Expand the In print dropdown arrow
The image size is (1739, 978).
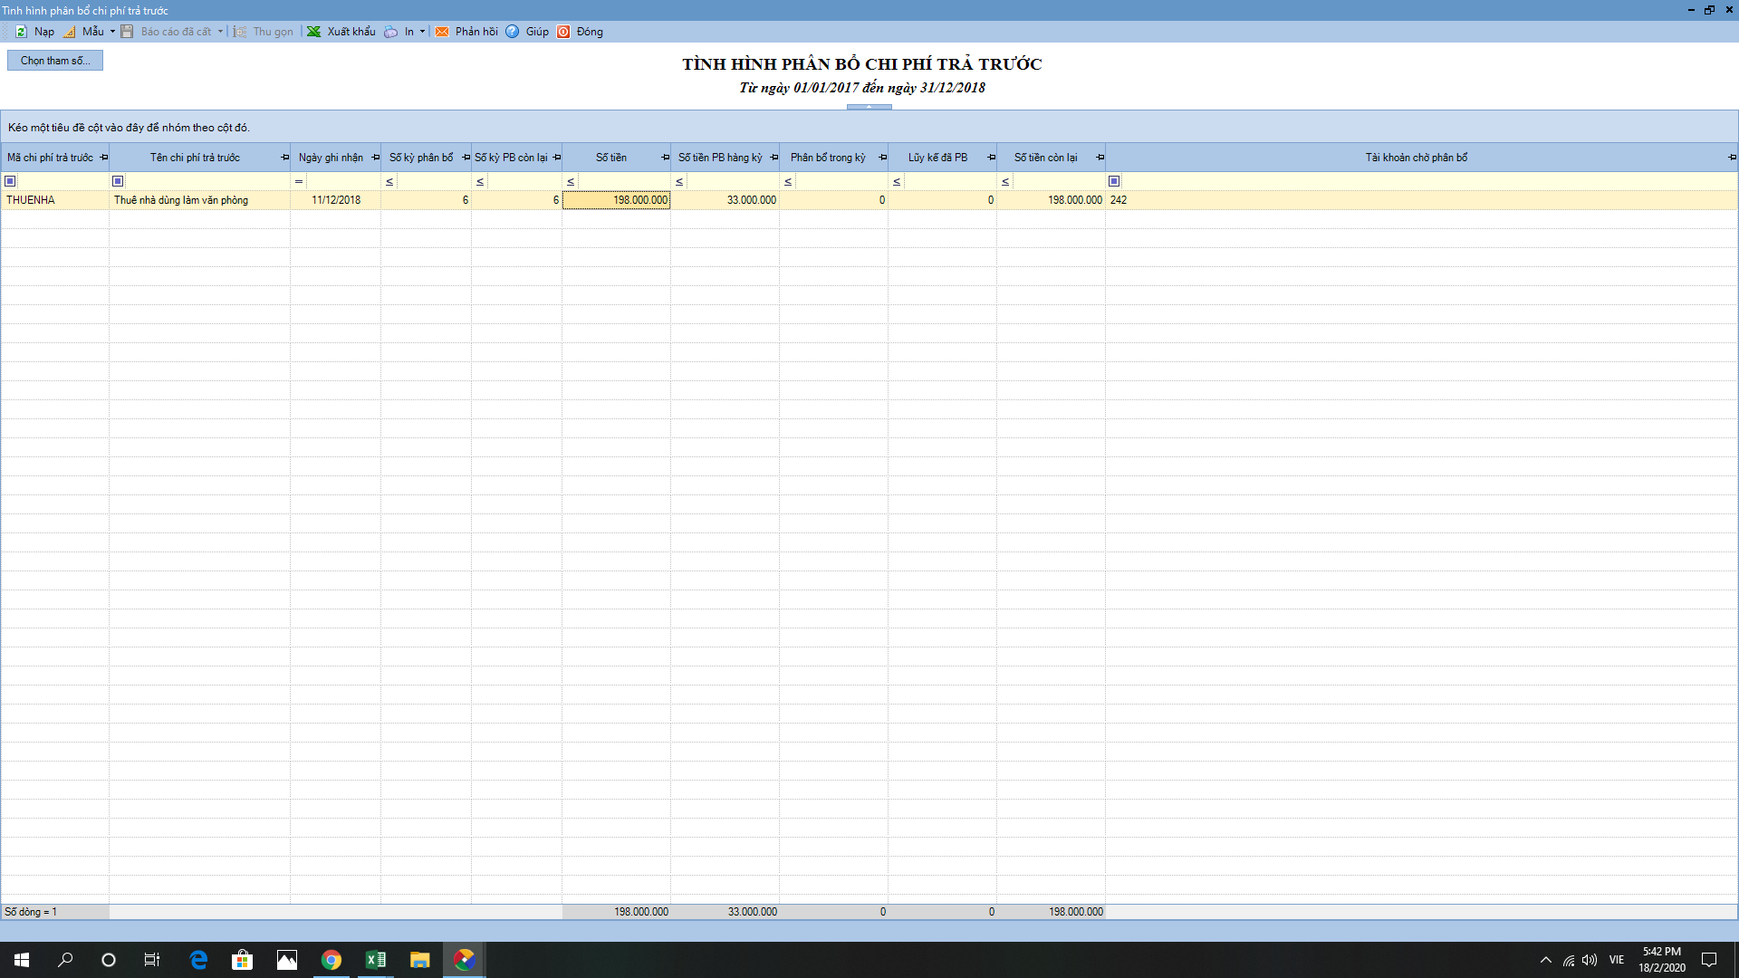click(422, 32)
